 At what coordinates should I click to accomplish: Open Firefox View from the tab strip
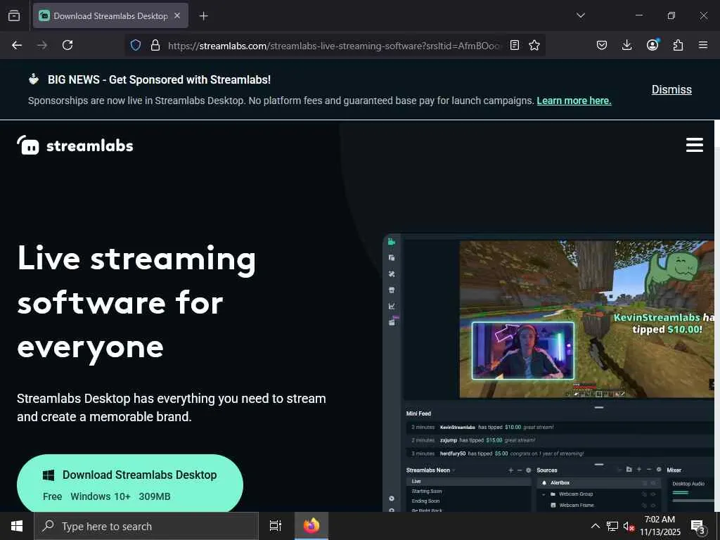coord(14,15)
